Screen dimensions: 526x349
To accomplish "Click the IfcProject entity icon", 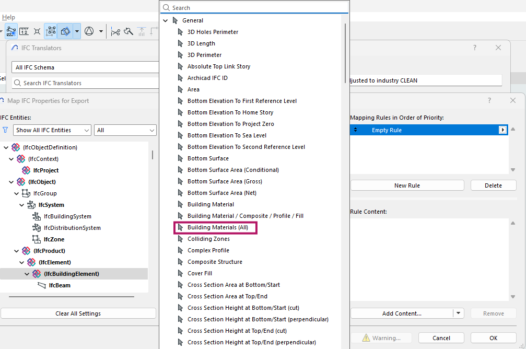I will click(26, 170).
